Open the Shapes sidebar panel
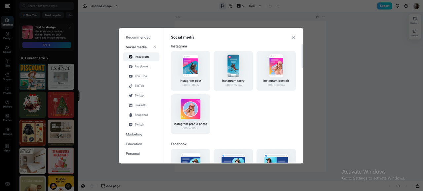The image size is (423, 191). (x=7, y=77)
